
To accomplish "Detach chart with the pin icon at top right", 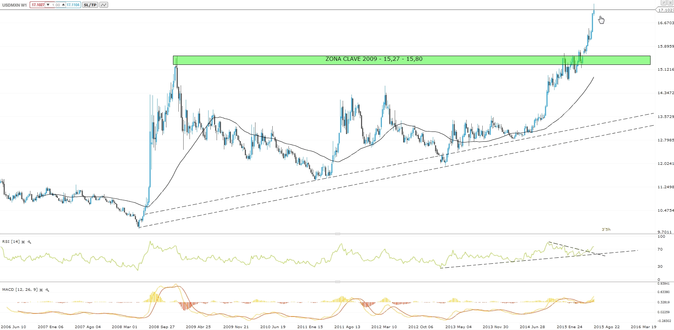I will [663, 3].
